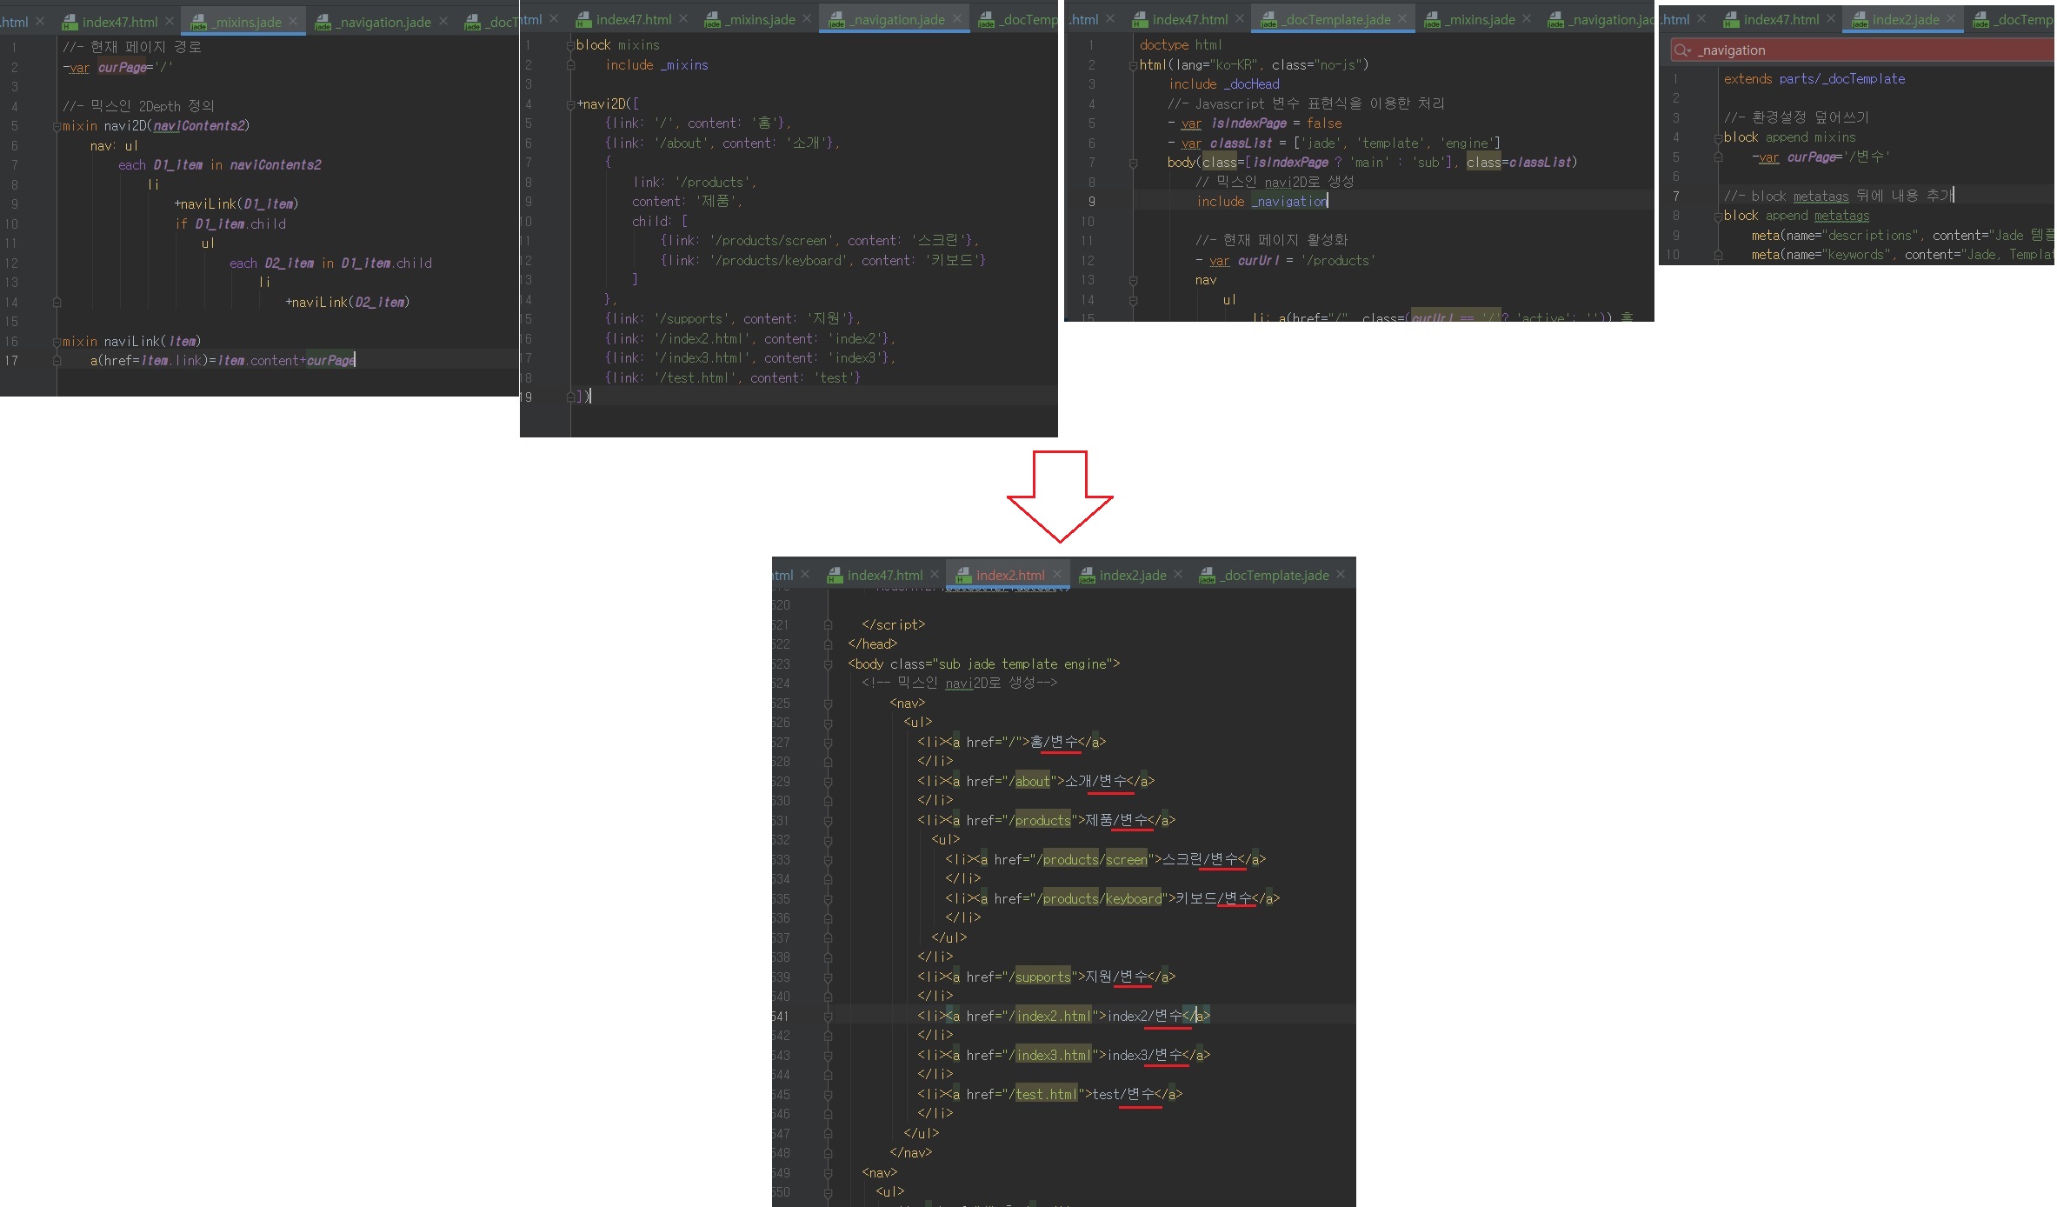Fold the body class="sub jade template engine" tag
The height and width of the screenshot is (1207, 2057).
(x=828, y=664)
